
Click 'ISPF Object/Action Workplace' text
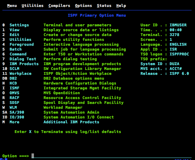coord(78,73)
